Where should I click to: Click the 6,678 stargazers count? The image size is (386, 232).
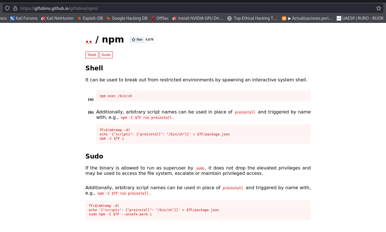click(150, 40)
